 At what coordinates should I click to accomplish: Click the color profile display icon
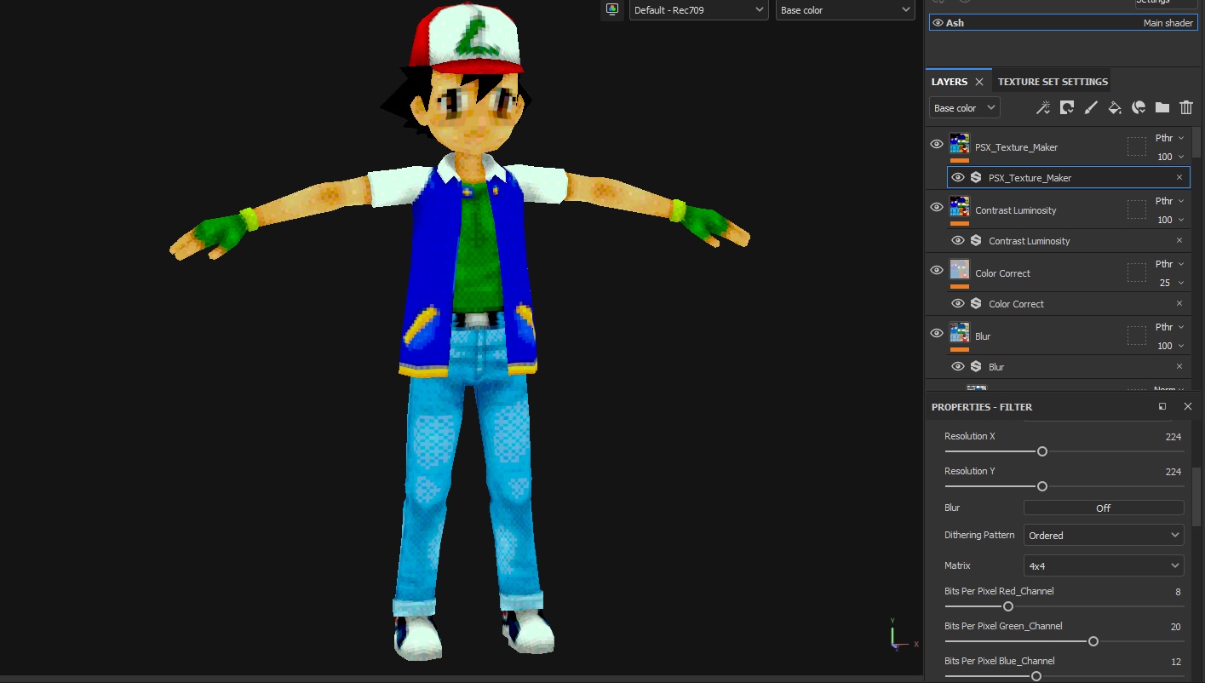(x=611, y=9)
